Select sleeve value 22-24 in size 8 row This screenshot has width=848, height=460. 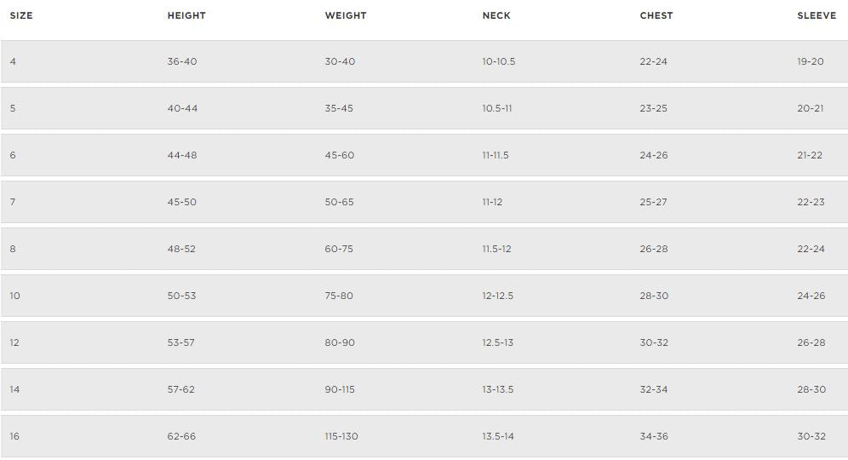pos(811,249)
